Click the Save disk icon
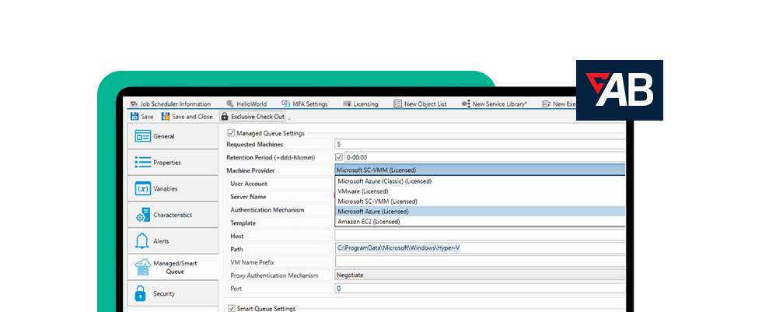This screenshot has height=312, width=769. pyautogui.click(x=135, y=117)
